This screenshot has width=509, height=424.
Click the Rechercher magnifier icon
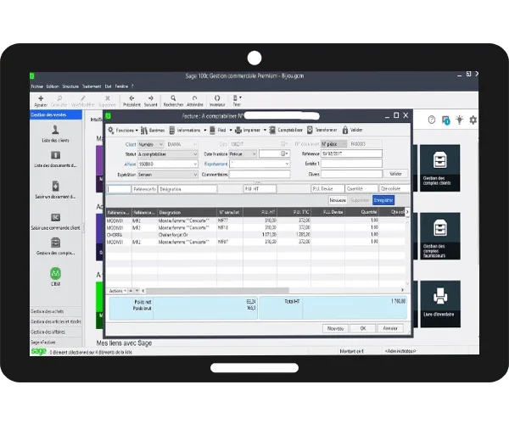[173, 98]
